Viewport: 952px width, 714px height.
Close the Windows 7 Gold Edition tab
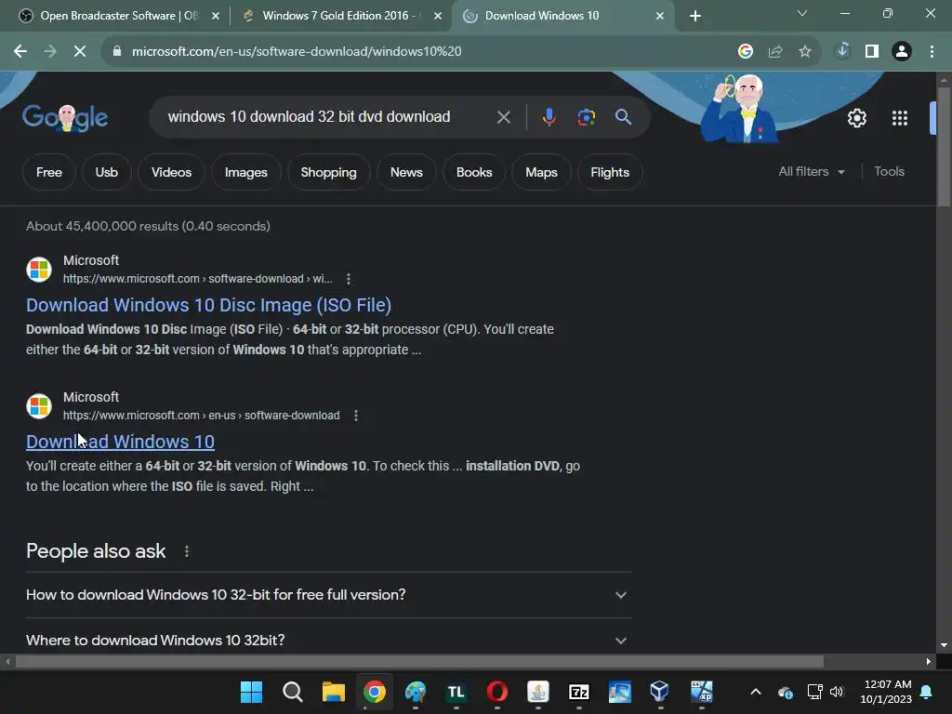438,17
